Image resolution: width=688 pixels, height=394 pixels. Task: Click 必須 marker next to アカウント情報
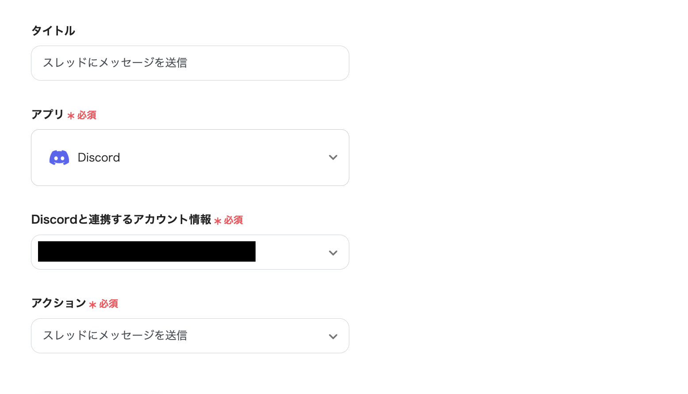[233, 220]
